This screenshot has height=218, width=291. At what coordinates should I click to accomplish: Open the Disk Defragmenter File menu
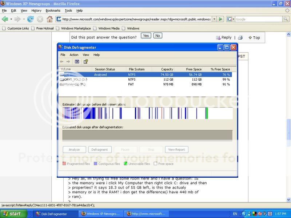coord(63,55)
